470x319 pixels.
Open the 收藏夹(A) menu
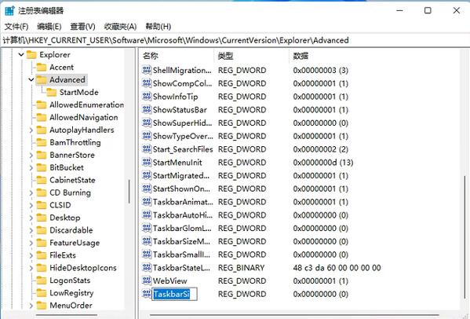pyautogui.click(x=120, y=27)
